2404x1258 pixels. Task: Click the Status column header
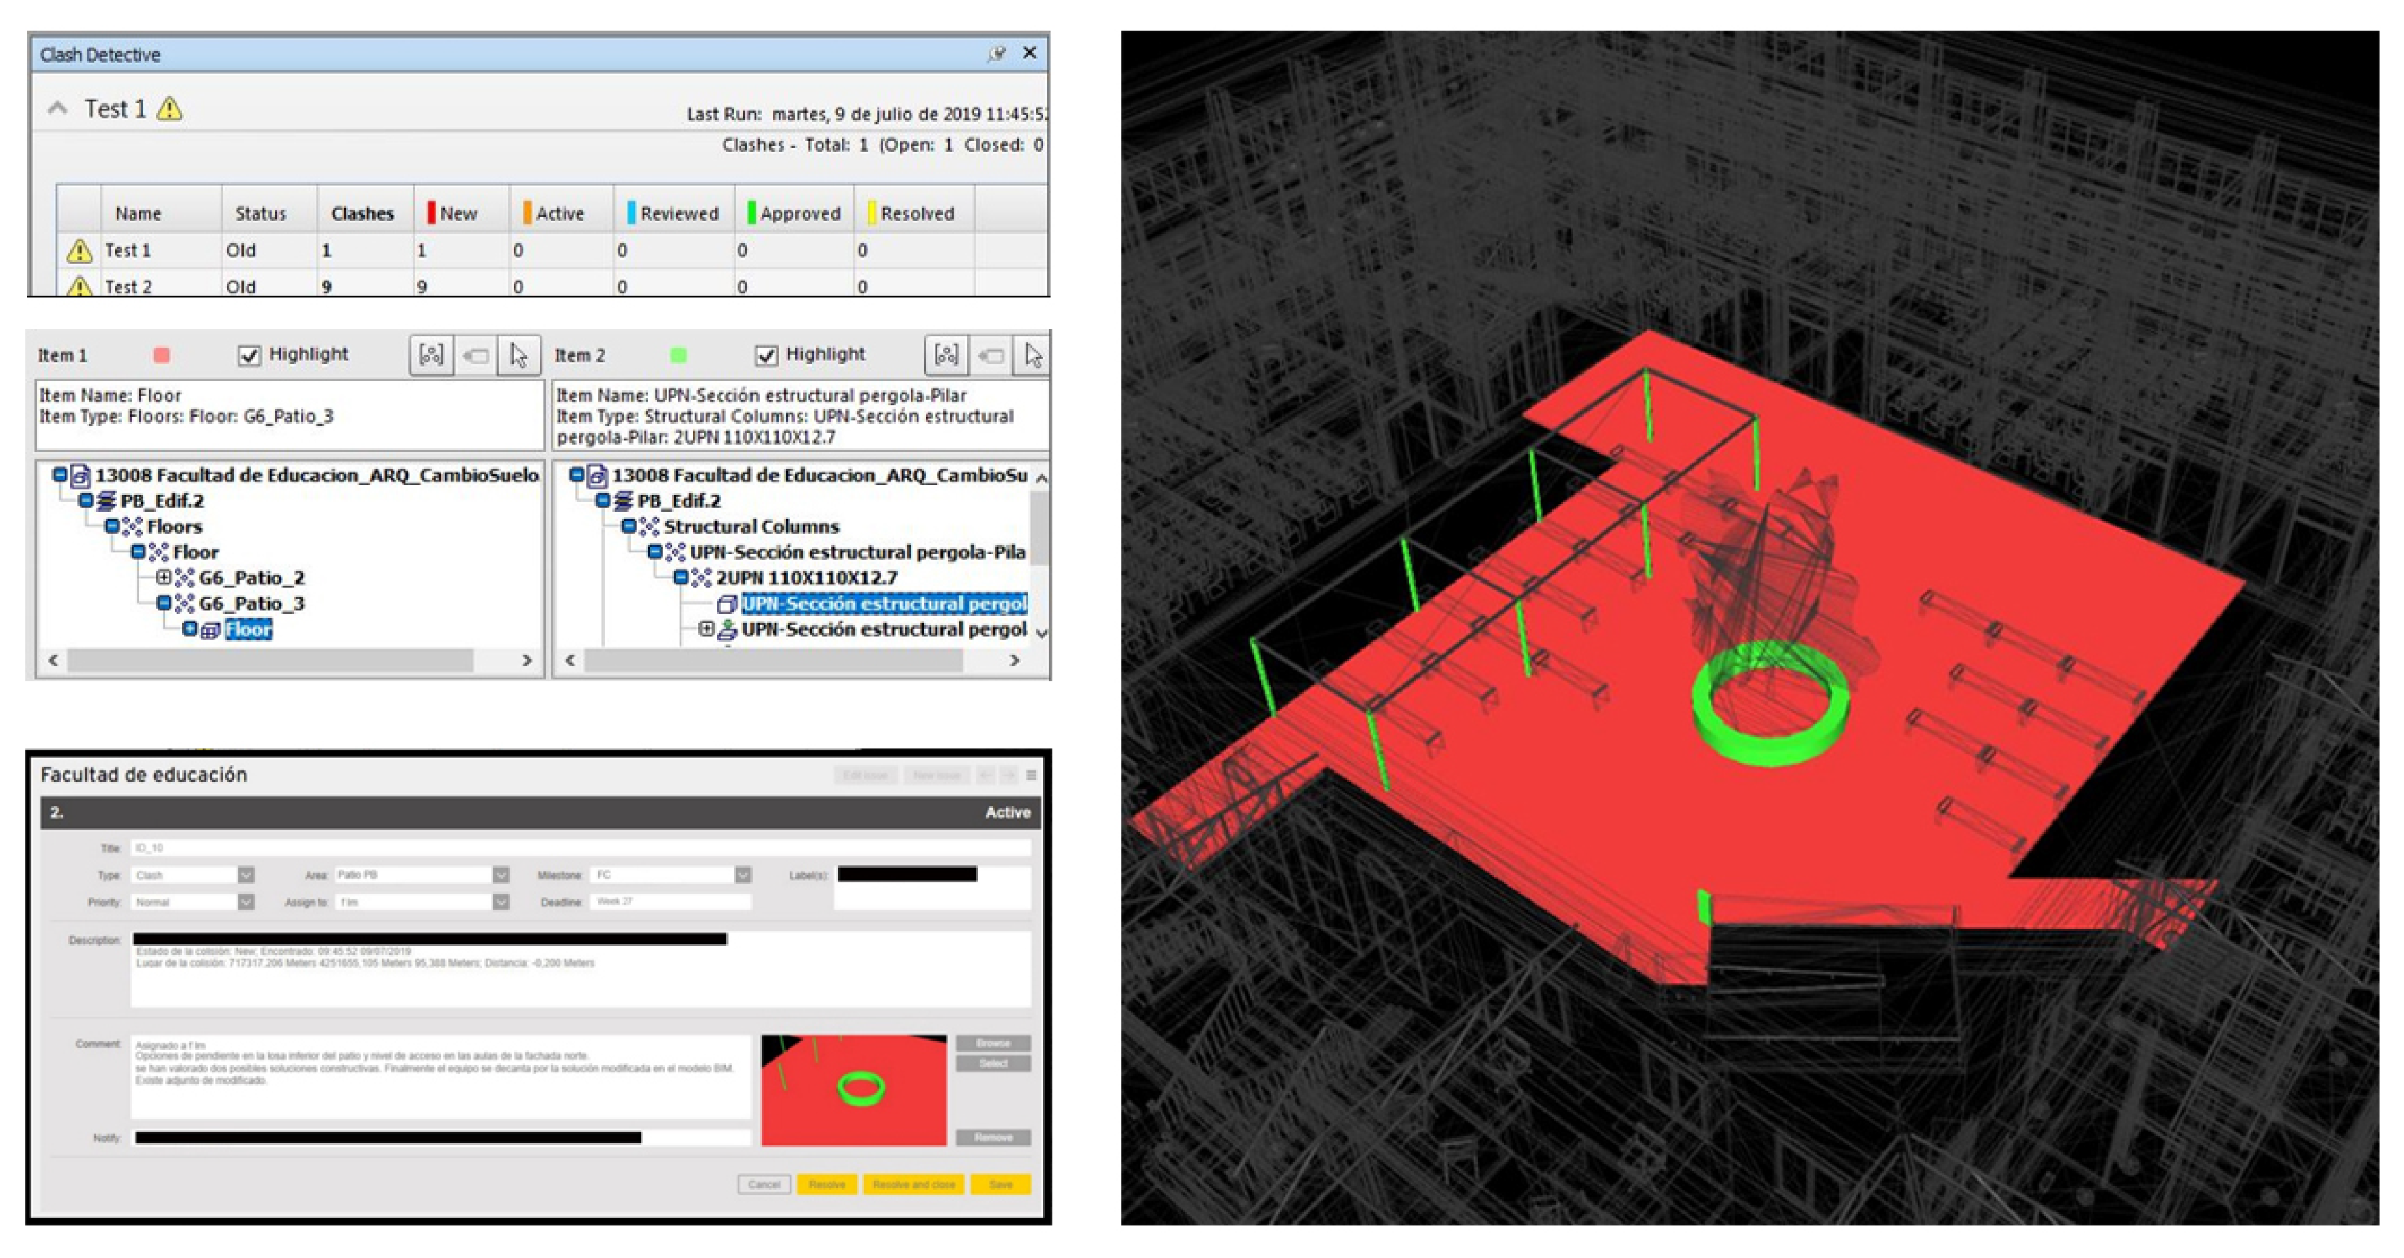click(260, 214)
